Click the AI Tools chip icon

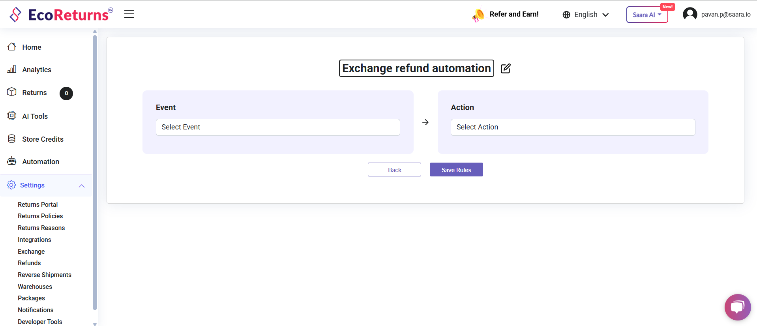click(12, 116)
